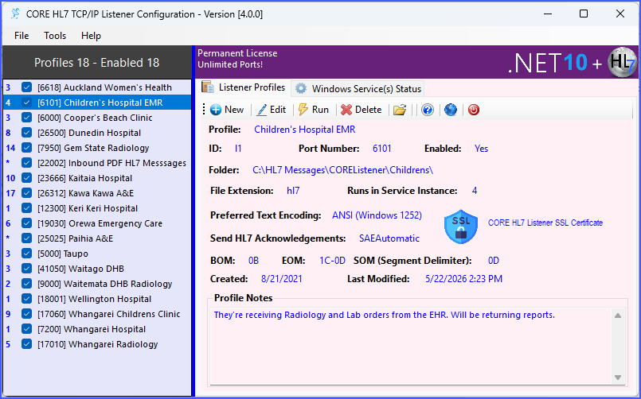Click the Segment Delimiter value 0D
This screenshot has width=641, height=399.
click(494, 261)
